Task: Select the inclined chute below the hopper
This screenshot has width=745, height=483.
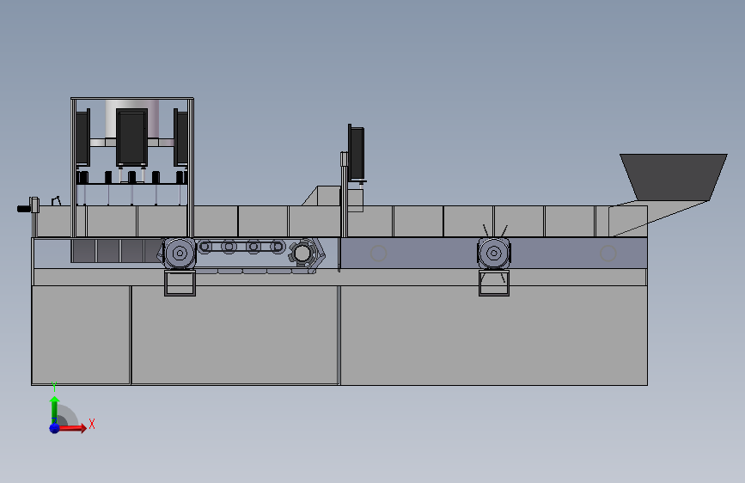Action: tap(658, 218)
